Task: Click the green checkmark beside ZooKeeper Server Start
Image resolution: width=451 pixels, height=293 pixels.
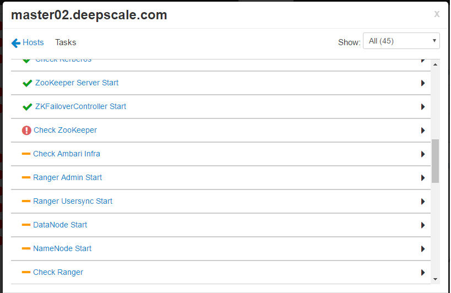Action: (27, 83)
